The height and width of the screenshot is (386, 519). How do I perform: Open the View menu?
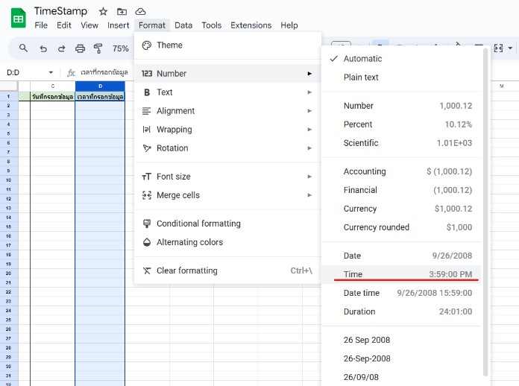(89, 25)
